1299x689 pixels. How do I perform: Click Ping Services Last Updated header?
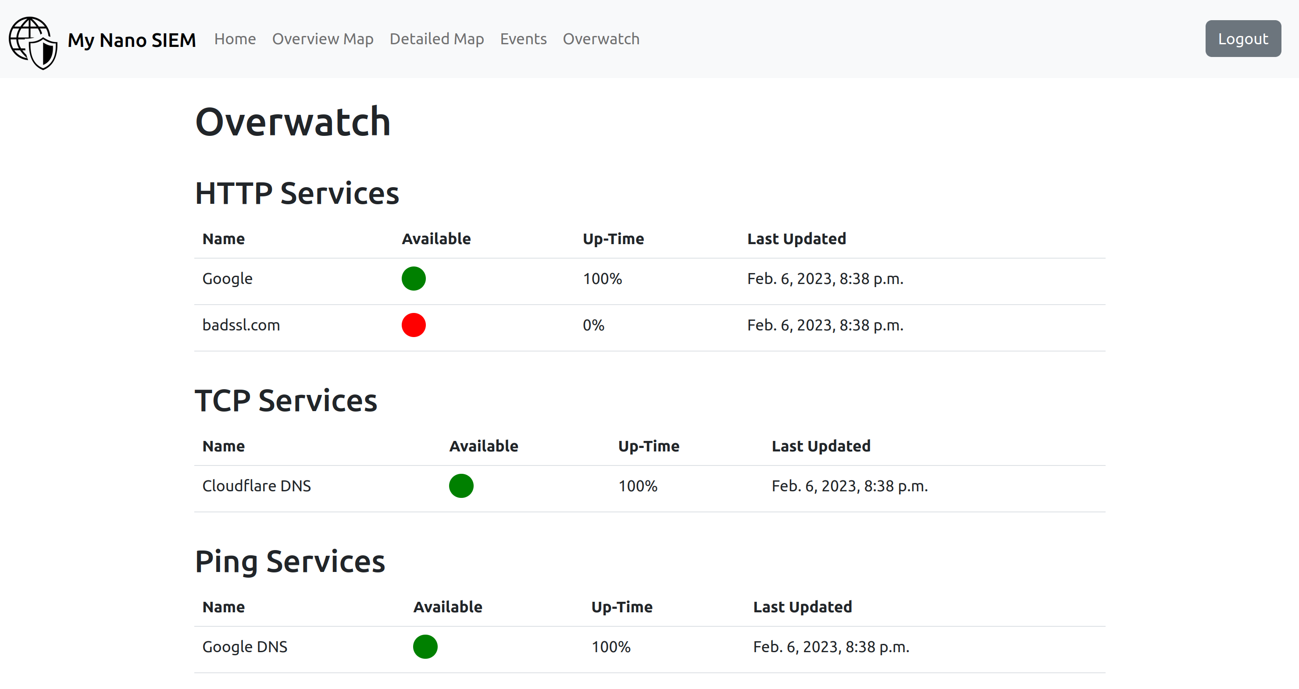coord(802,607)
